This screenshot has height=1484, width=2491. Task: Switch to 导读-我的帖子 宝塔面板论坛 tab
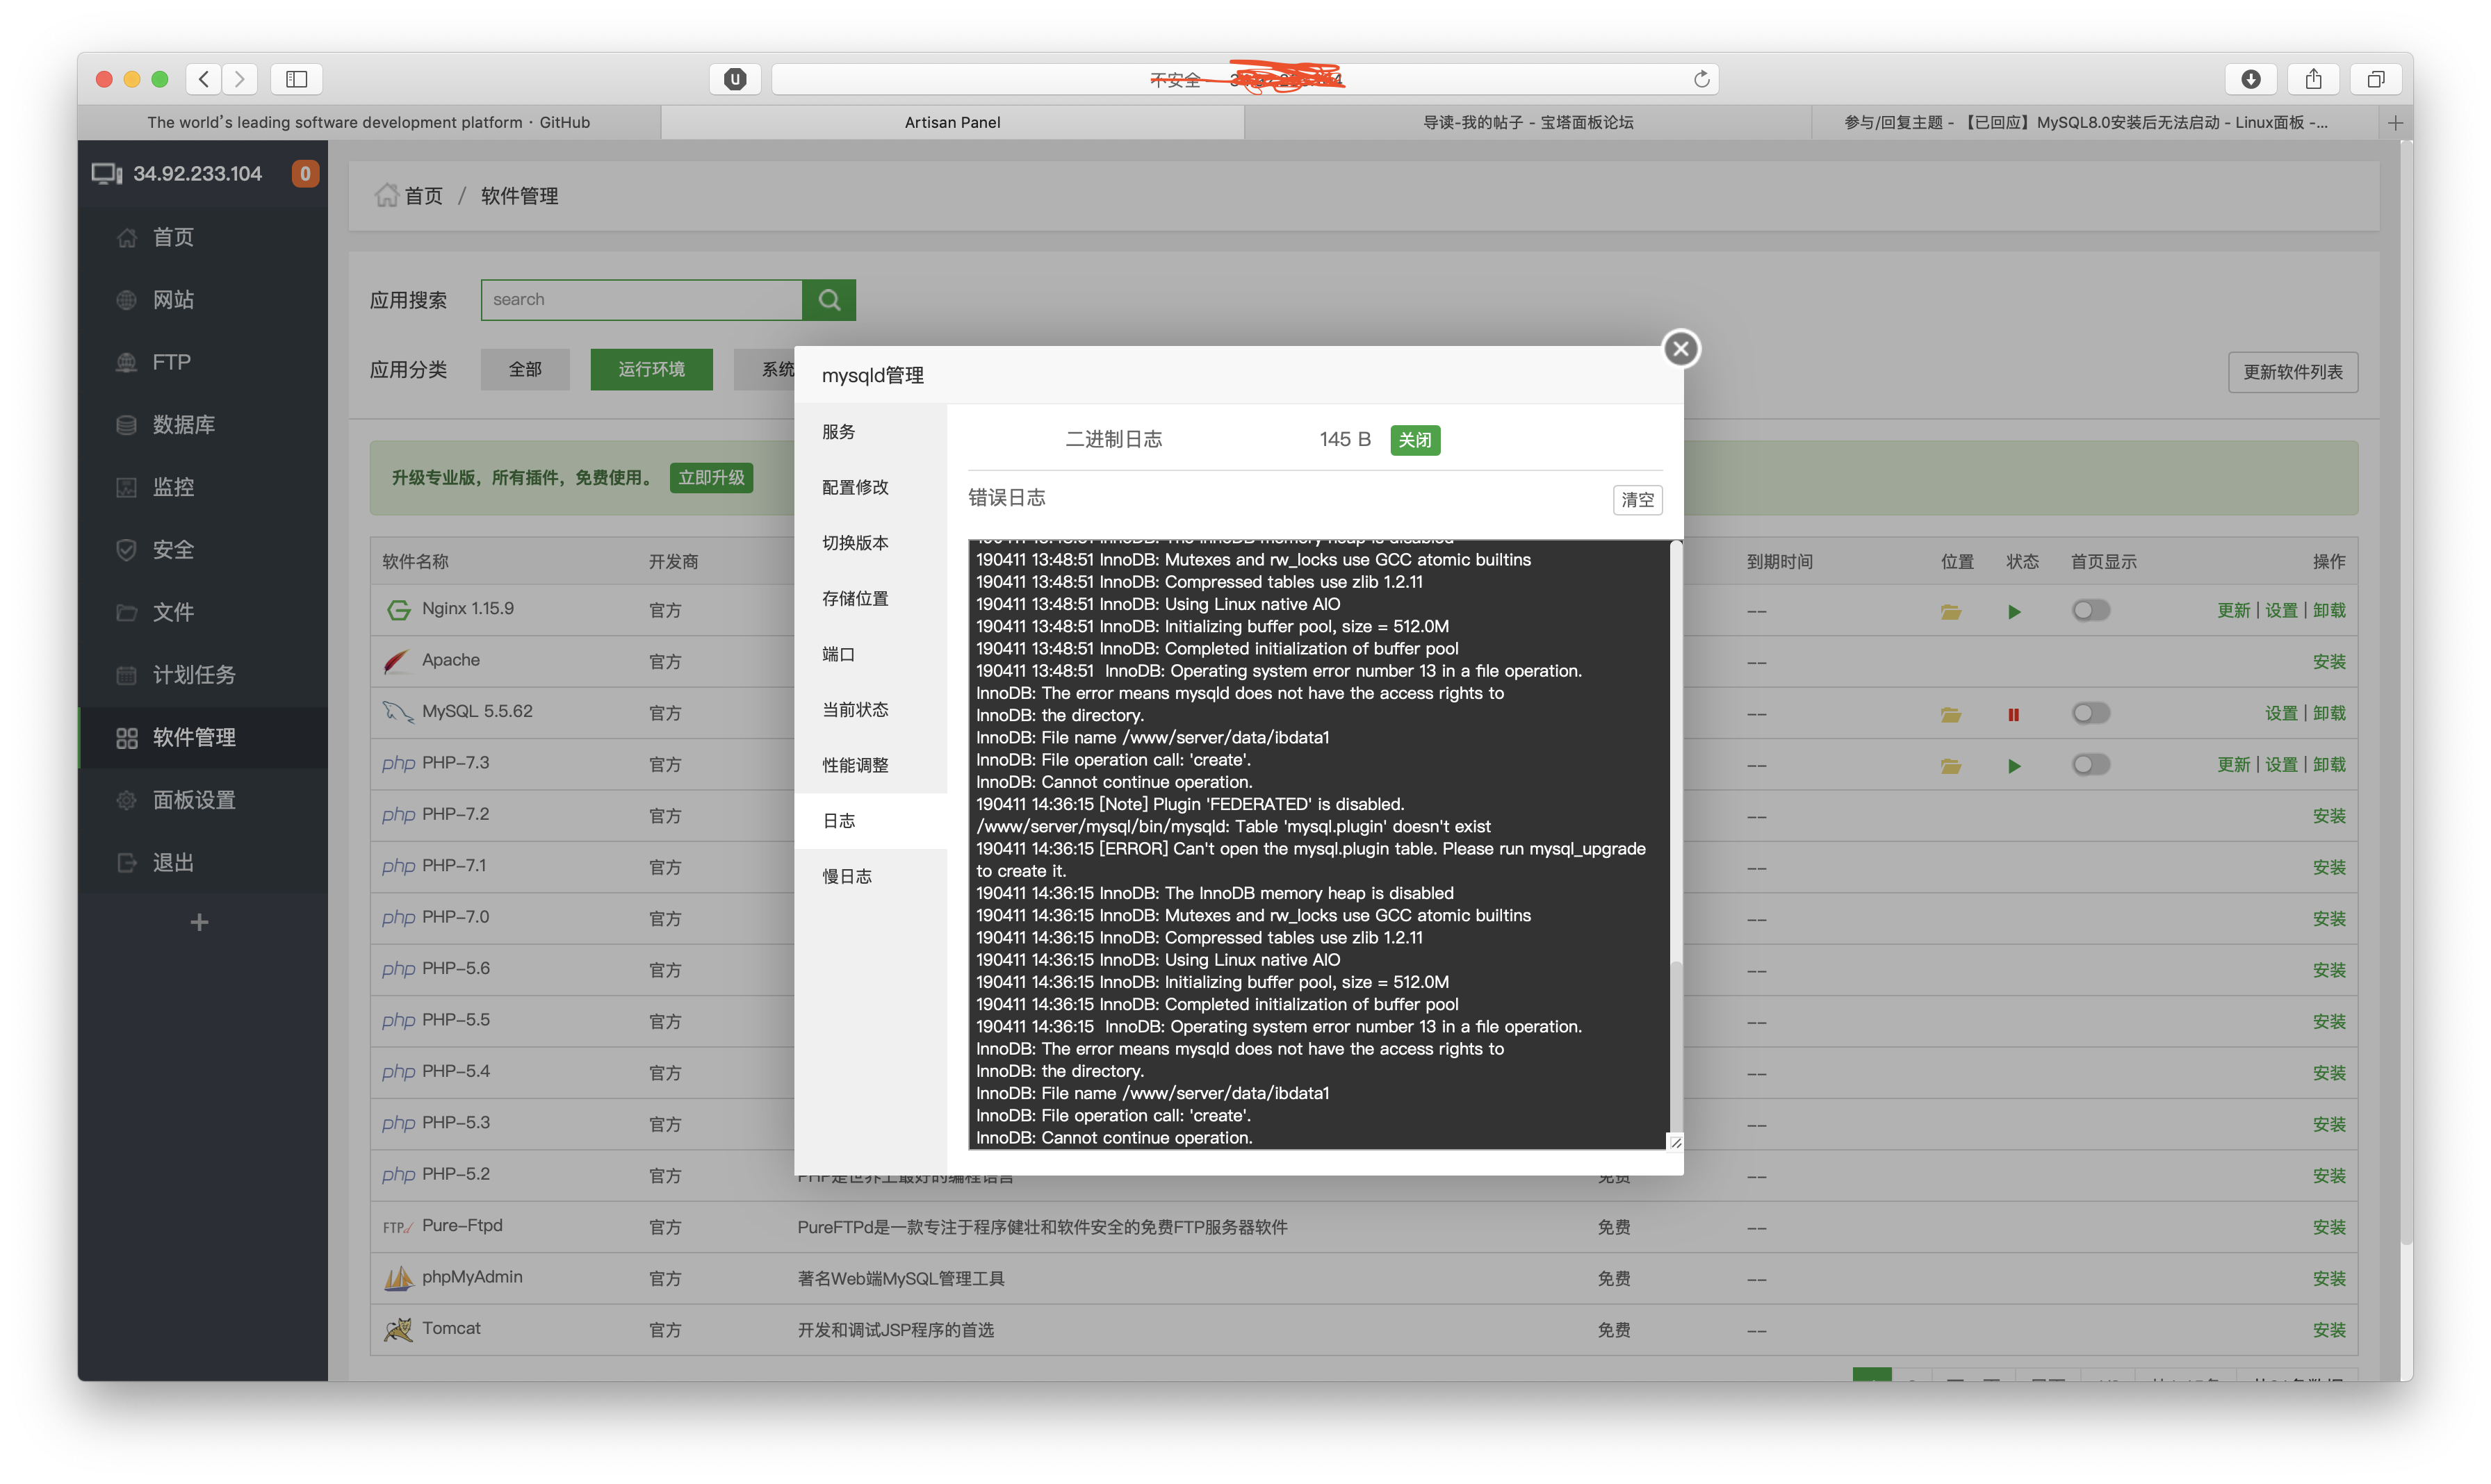coord(1528,123)
